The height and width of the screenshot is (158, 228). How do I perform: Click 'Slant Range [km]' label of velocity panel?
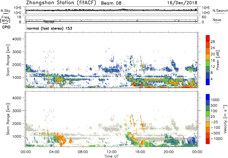(x=8, y=119)
